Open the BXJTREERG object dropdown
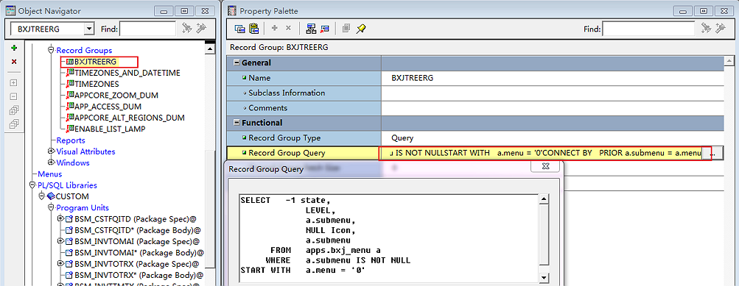The height and width of the screenshot is (286, 739). tap(89, 29)
